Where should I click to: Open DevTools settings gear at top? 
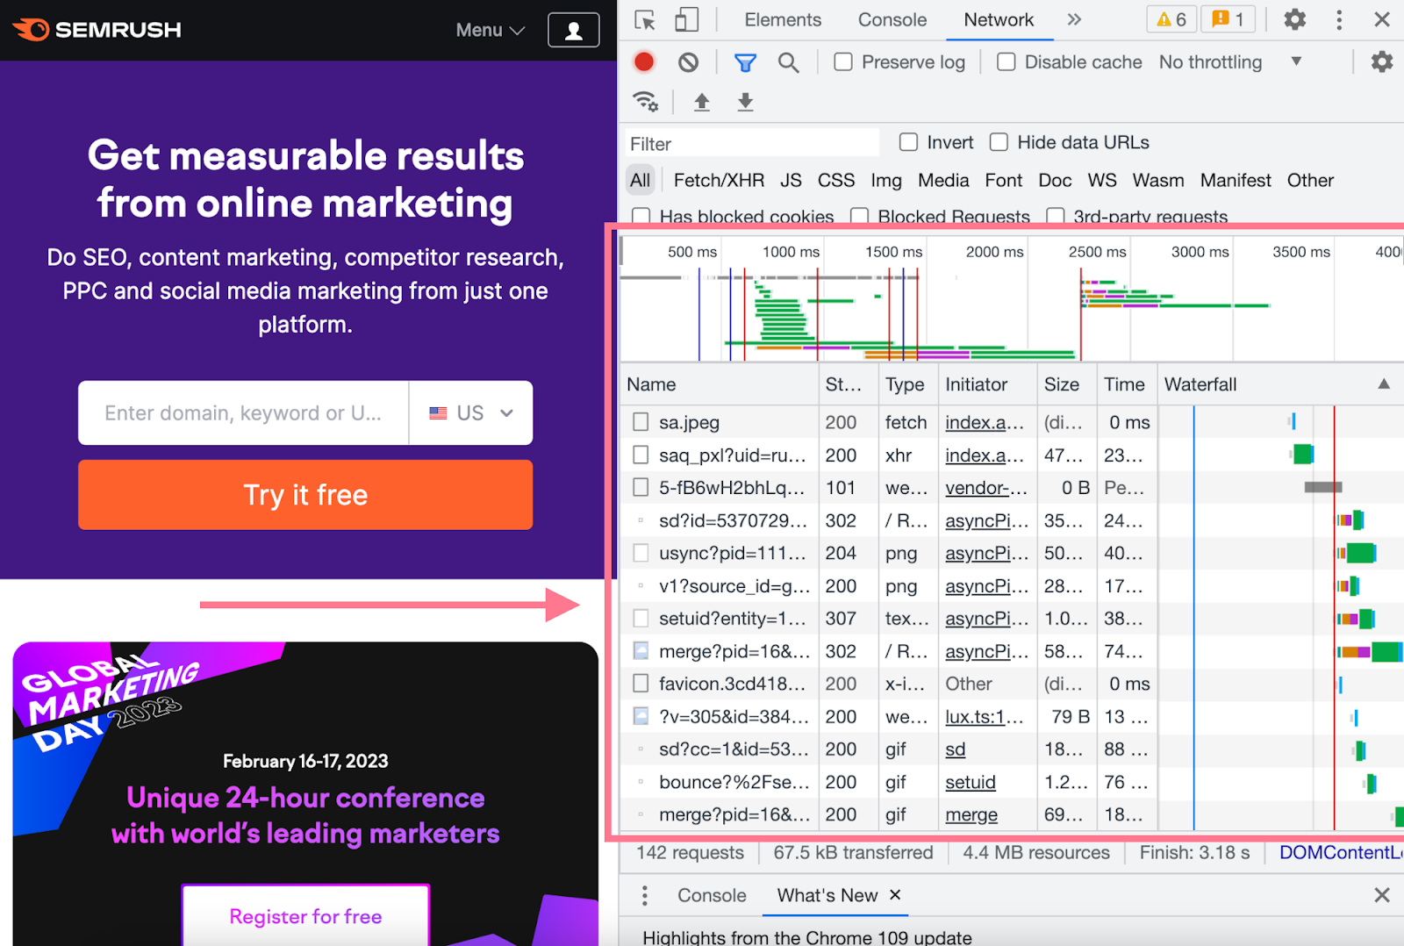[x=1294, y=20]
